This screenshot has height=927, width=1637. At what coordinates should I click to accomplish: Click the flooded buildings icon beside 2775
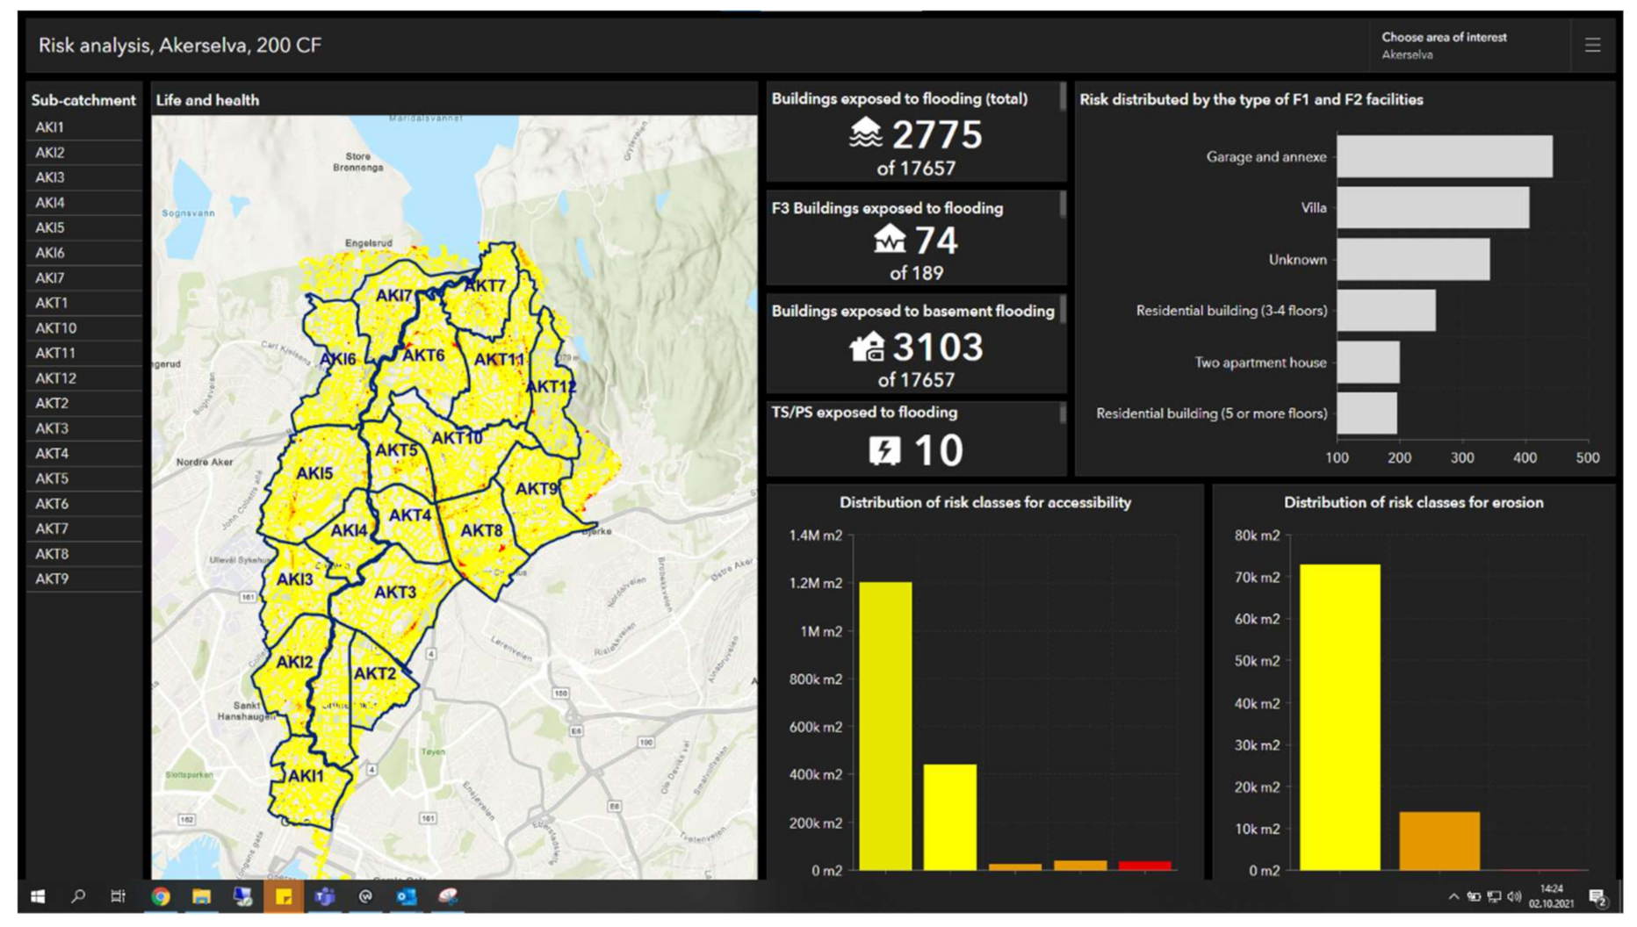(x=865, y=133)
